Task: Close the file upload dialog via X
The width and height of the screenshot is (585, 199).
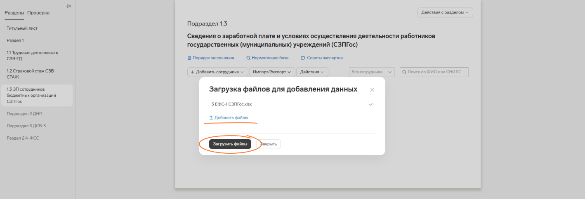Action: (372, 89)
